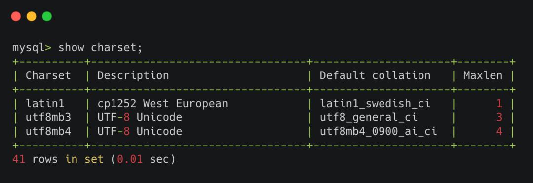Screen dimensions: 533x183
Task: Click the Maxlen value 3
Action: 499,117
